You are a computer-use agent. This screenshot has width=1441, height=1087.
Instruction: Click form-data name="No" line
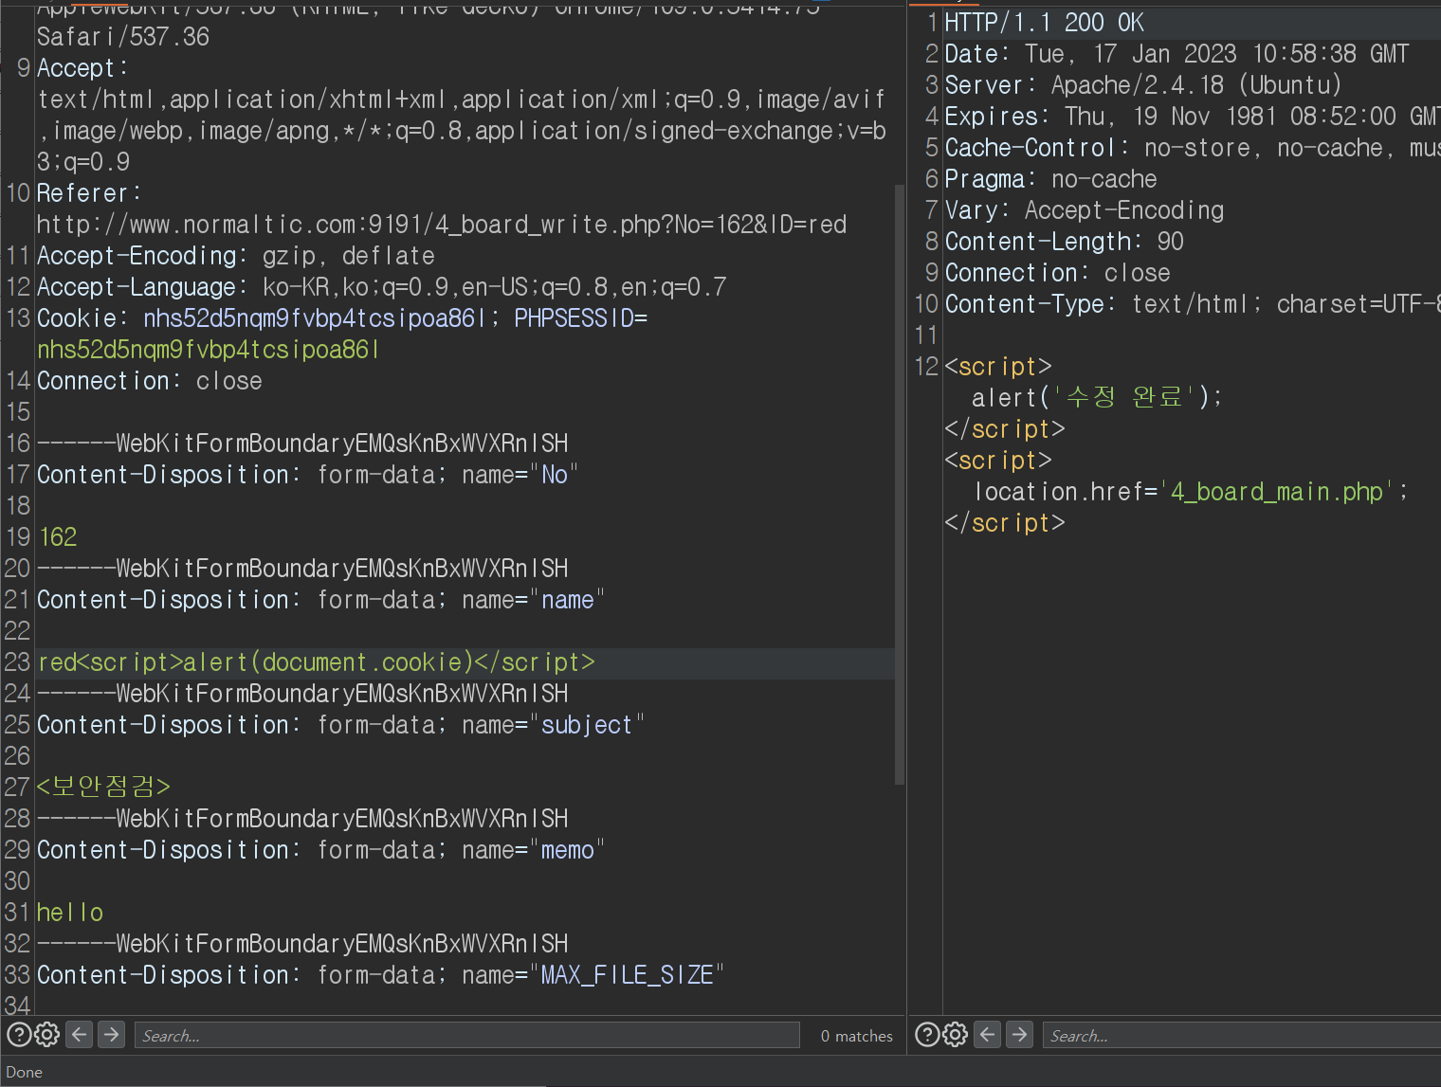tap(308, 475)
